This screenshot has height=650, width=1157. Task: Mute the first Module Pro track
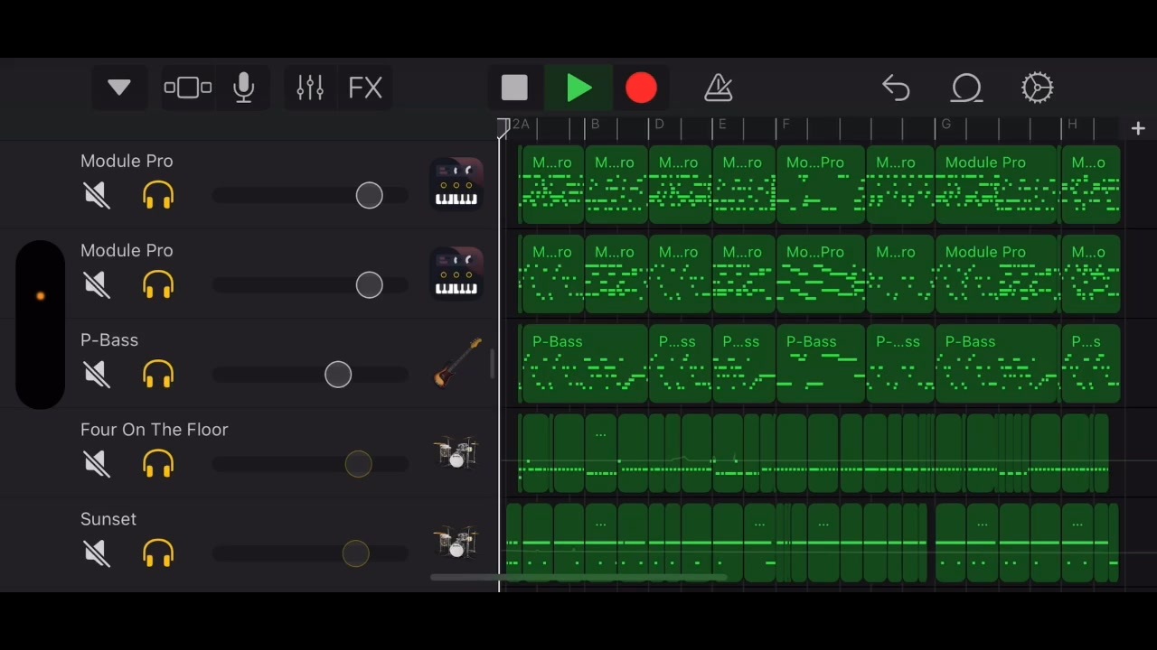[x=96, y=195]
